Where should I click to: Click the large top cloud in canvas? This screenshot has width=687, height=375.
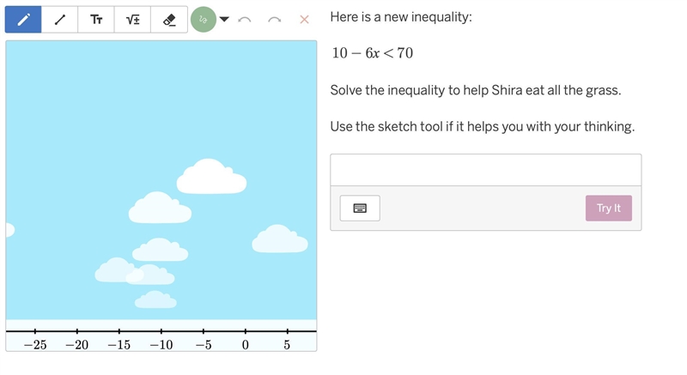pyautogui.click(x=211, y=176)
